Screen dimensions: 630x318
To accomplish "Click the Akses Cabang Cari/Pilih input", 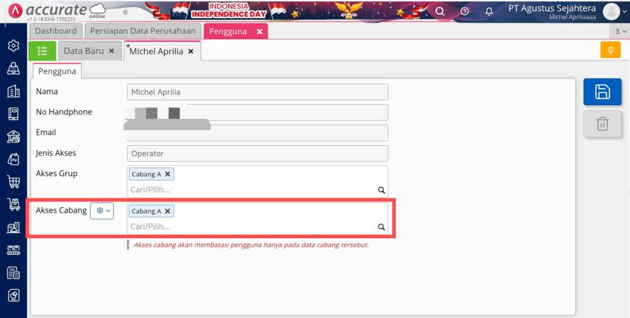I will pos(253,227).
